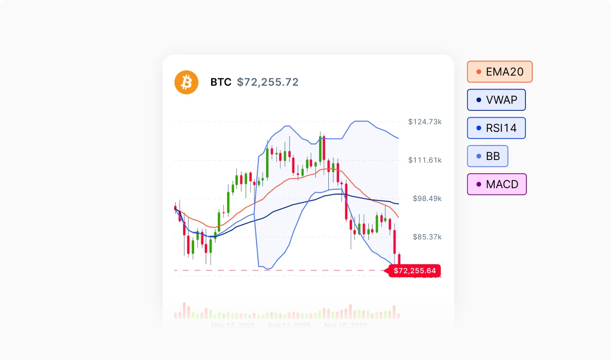The width and height of the screenshot is (611, 360).
Task: Click the May 12, 2025 date label
Action: pyautogui.click(x=233, y=325)
